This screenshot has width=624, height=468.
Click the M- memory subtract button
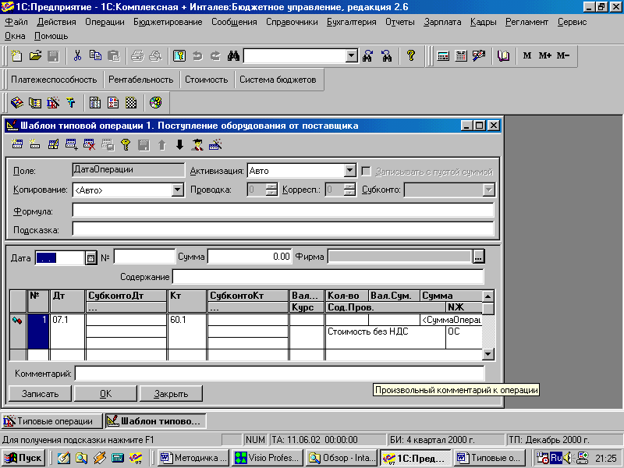562,55
